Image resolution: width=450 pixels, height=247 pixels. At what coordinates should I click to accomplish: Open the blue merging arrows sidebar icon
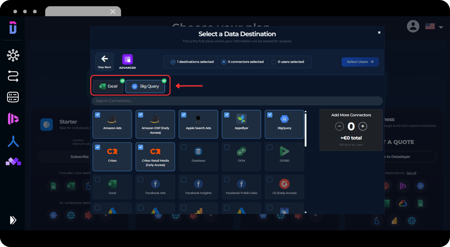point(13,141)
